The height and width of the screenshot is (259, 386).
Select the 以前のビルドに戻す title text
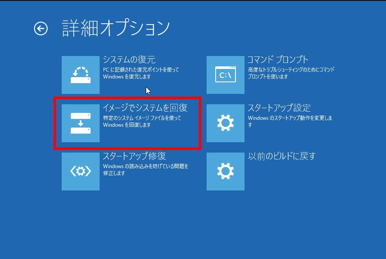282,156
